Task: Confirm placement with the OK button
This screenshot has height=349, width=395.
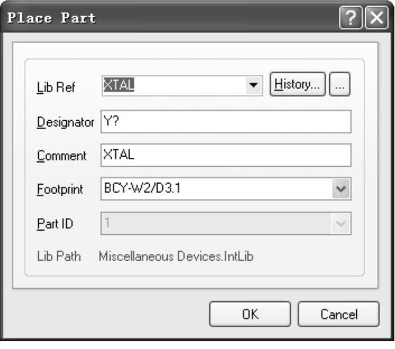Action: tap(251, 314)
